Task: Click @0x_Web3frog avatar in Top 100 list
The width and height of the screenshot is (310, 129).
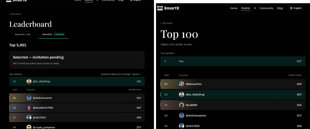Action: pyautogui.click(x=182, y=94)
